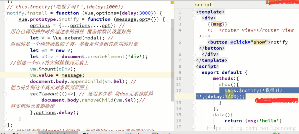Viewport: 299px width, 134px height.
Task: Click the 'delay:3000' default option
Action: point(137,13)
